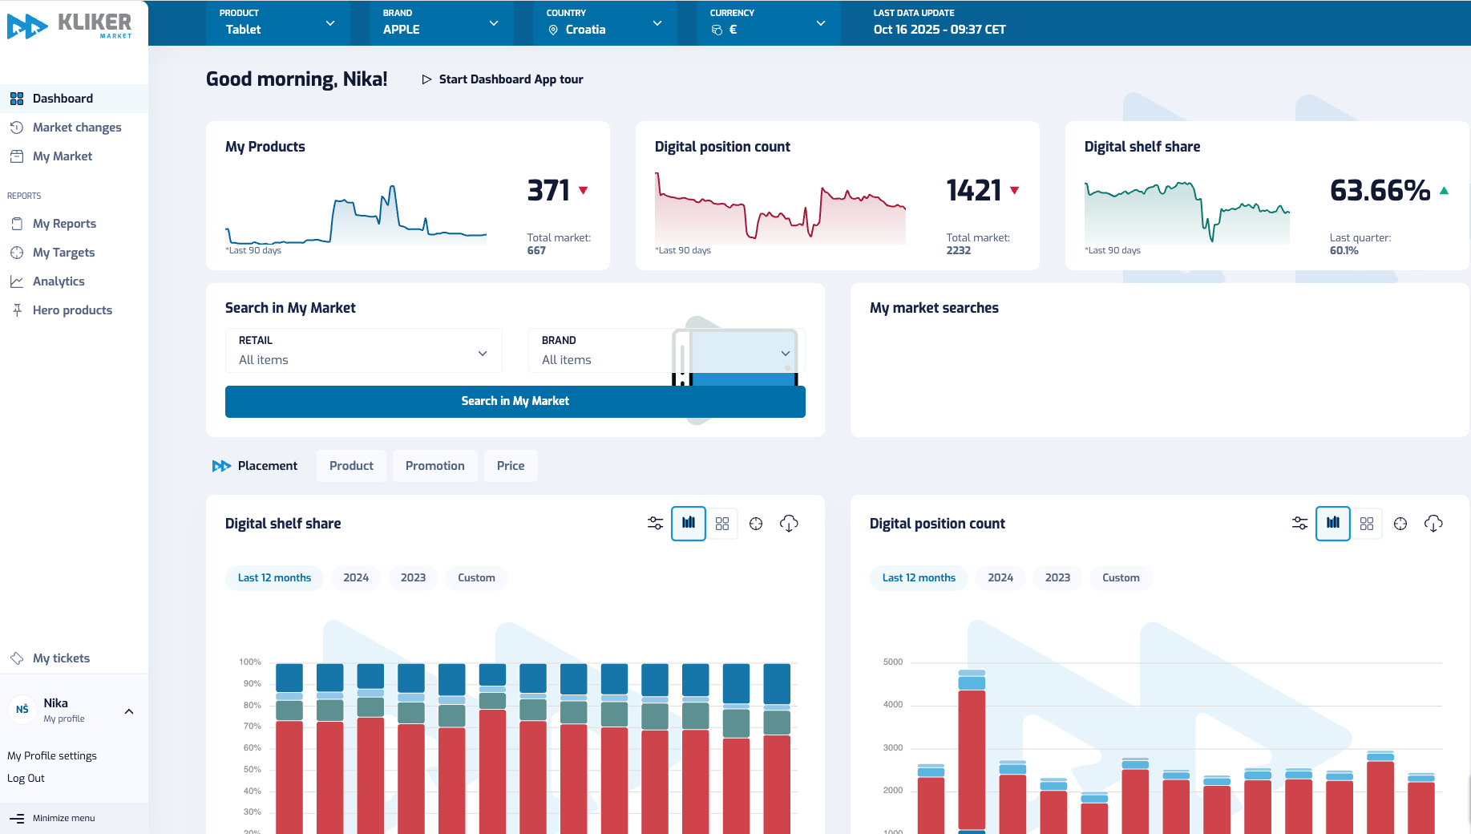
Task: Toggle bar chart view on Digital position count
Action: [1333, 523]
